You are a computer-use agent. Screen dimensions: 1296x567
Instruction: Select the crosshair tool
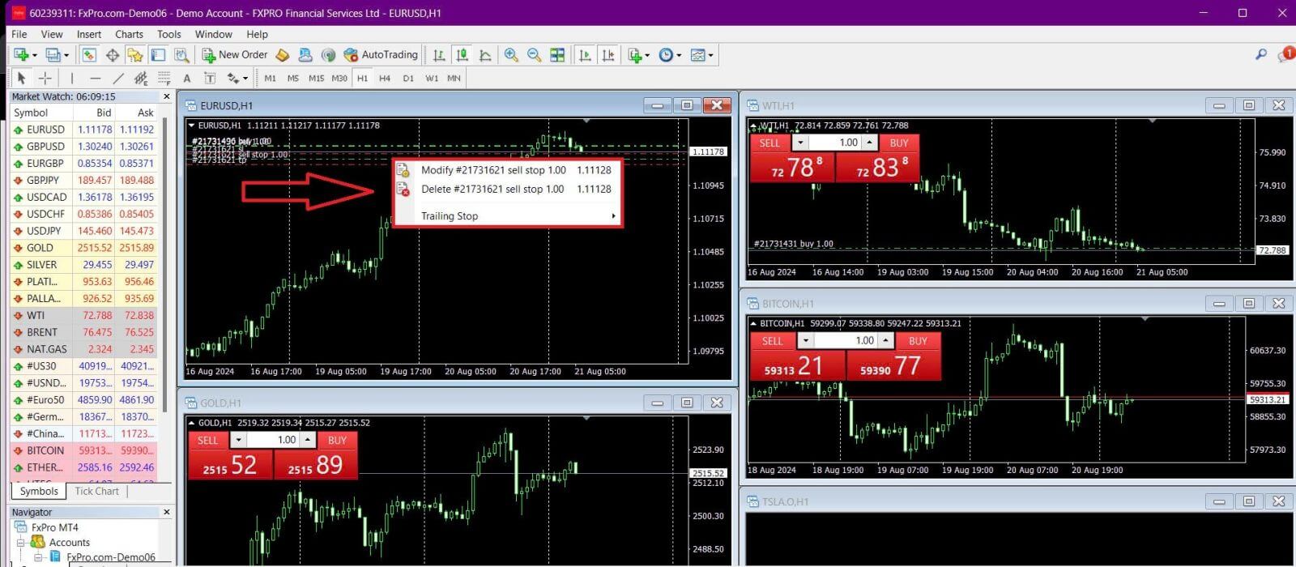45,79
